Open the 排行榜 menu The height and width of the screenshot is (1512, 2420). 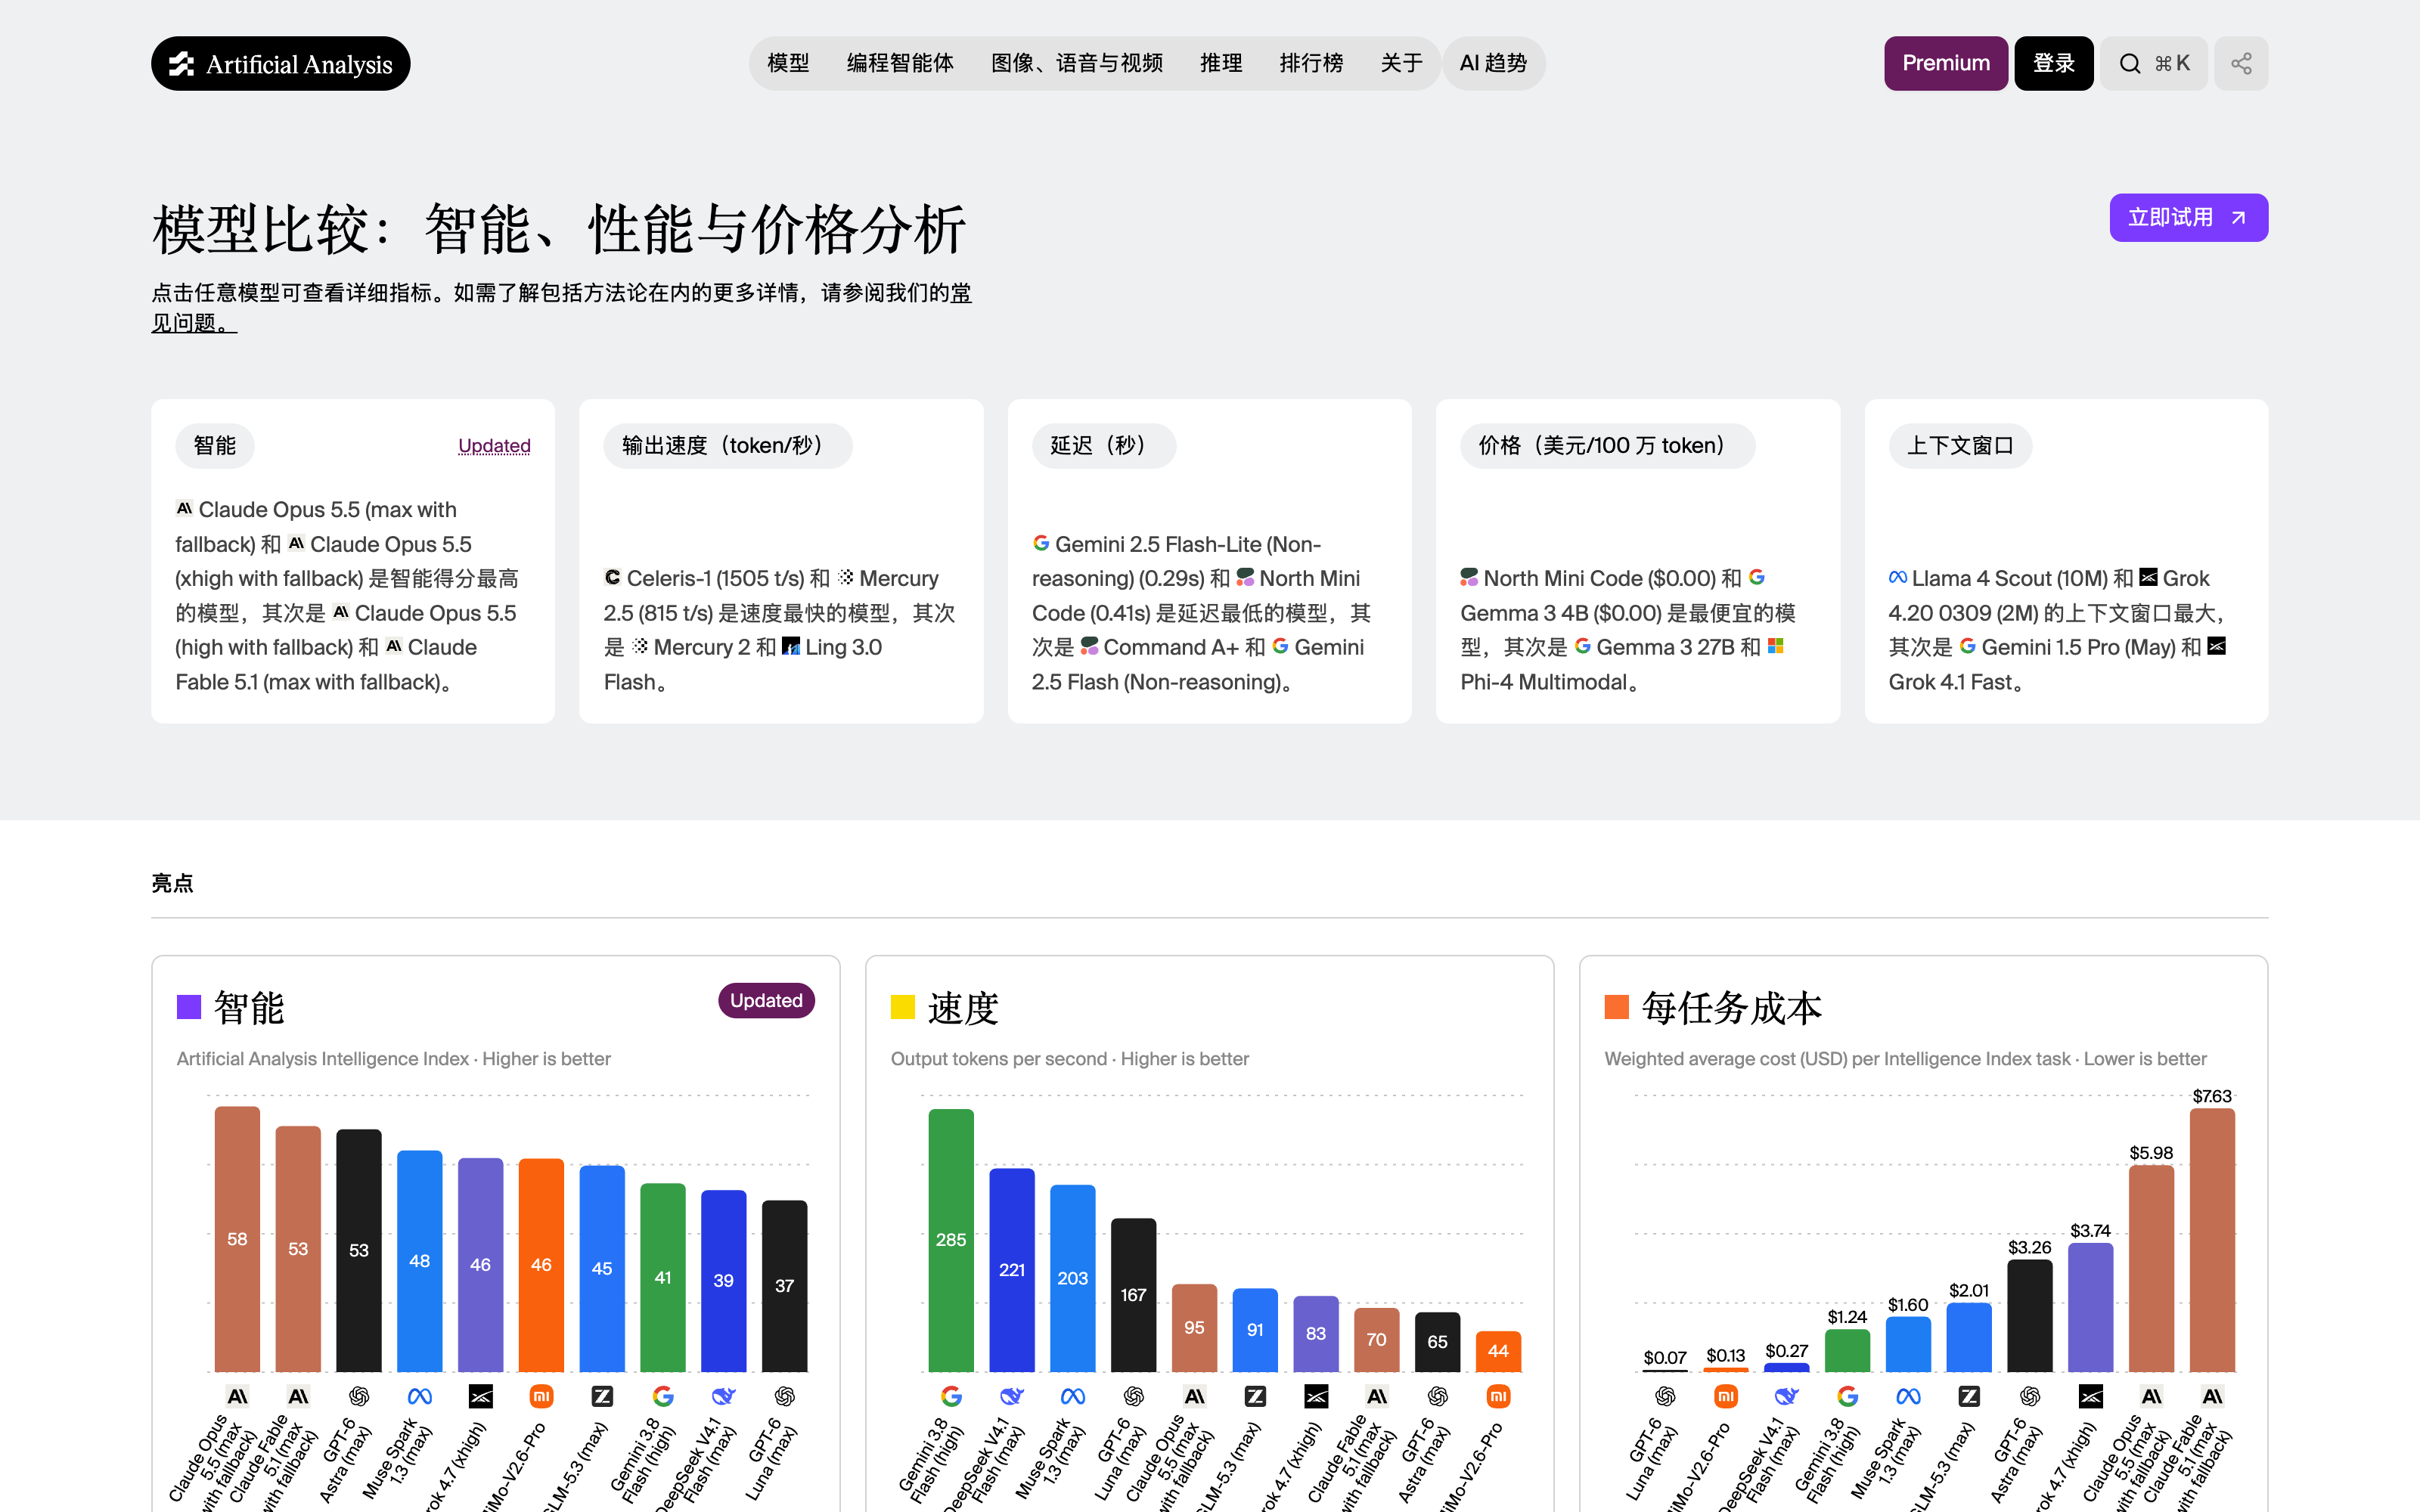click(1311, 63)
